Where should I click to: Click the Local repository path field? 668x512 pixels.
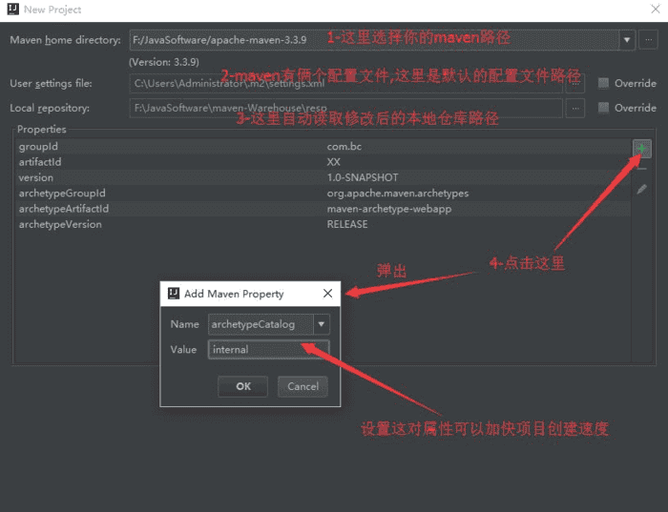pos(345,108)
